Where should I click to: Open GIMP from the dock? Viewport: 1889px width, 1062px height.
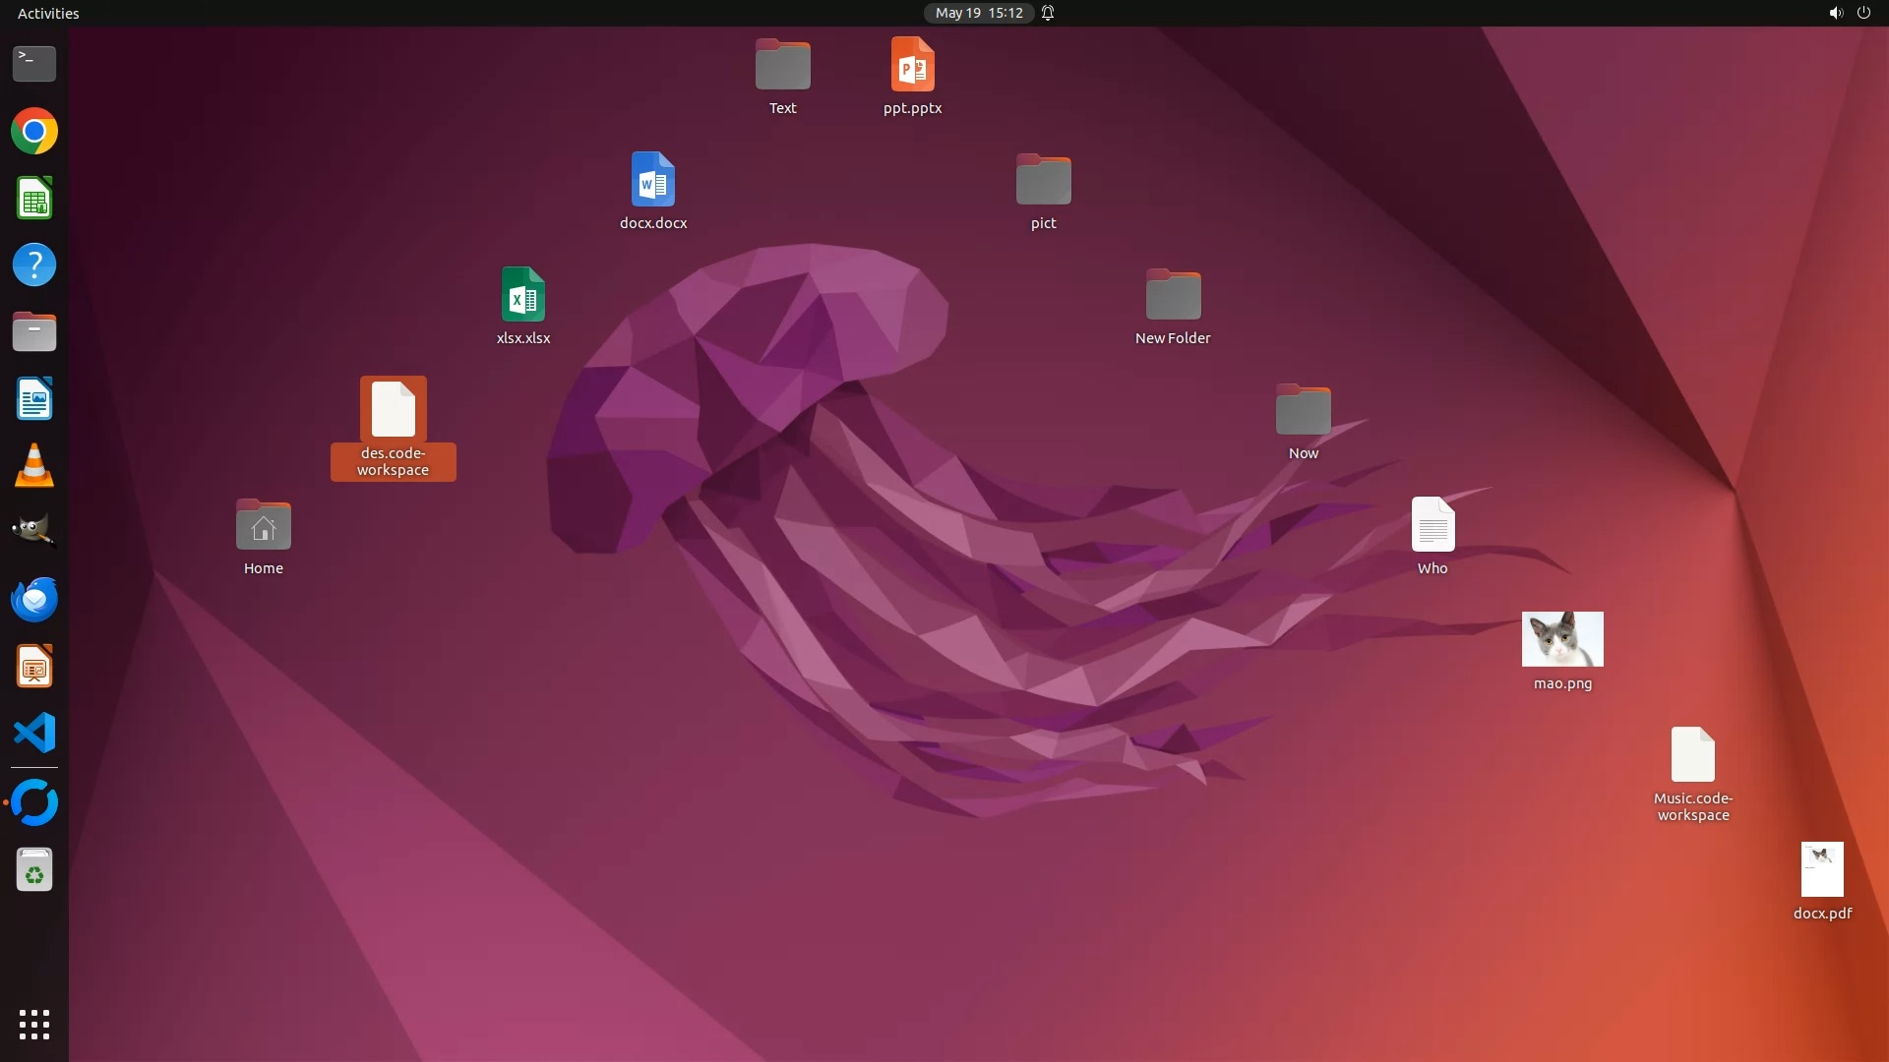pos(34,532)
